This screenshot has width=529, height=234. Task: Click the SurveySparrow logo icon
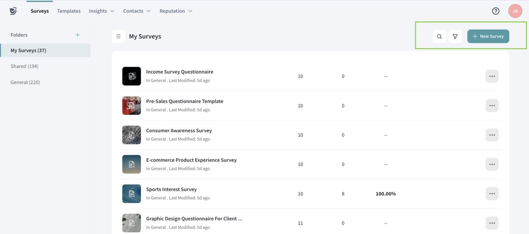click(x=13, y=11)
